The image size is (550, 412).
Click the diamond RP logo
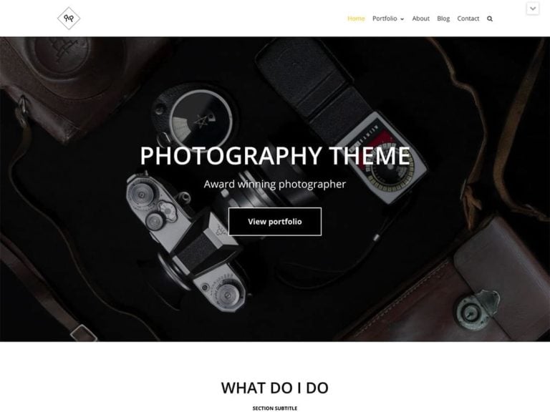click(69, 18)
